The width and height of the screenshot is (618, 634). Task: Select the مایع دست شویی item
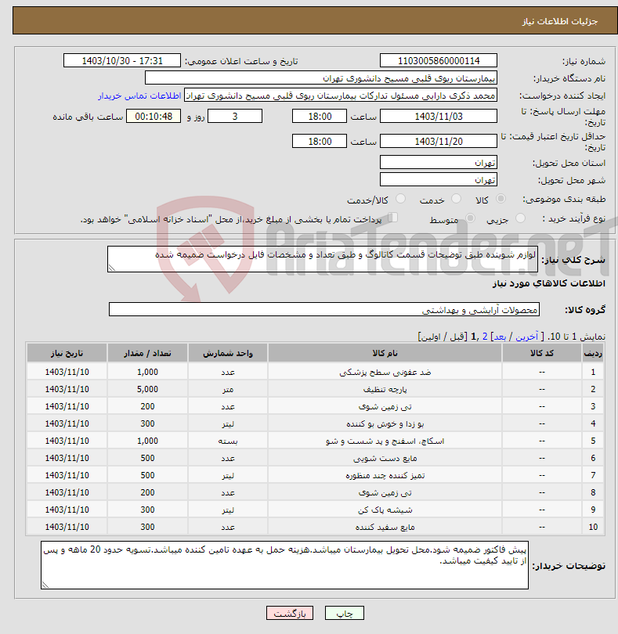[x=385, y=458]
